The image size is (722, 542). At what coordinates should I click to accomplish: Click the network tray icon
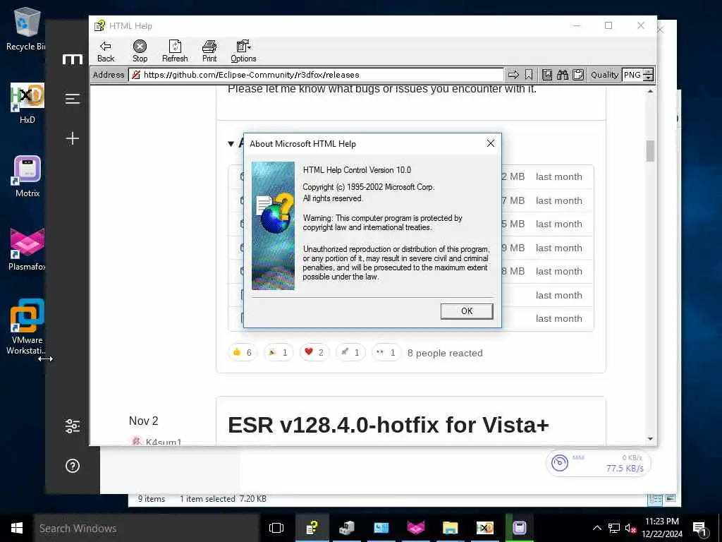click(614, 528)
